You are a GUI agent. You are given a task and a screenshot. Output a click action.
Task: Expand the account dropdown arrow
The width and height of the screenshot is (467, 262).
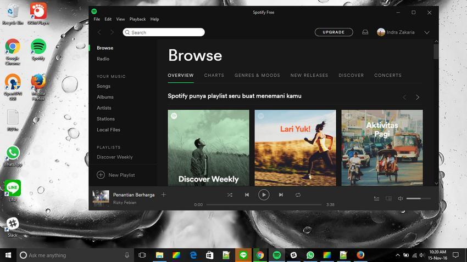427,32
